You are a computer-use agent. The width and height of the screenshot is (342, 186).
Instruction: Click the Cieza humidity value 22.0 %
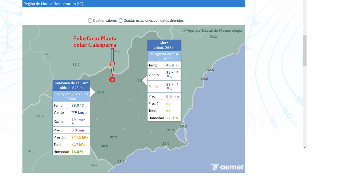coord(172,118)
